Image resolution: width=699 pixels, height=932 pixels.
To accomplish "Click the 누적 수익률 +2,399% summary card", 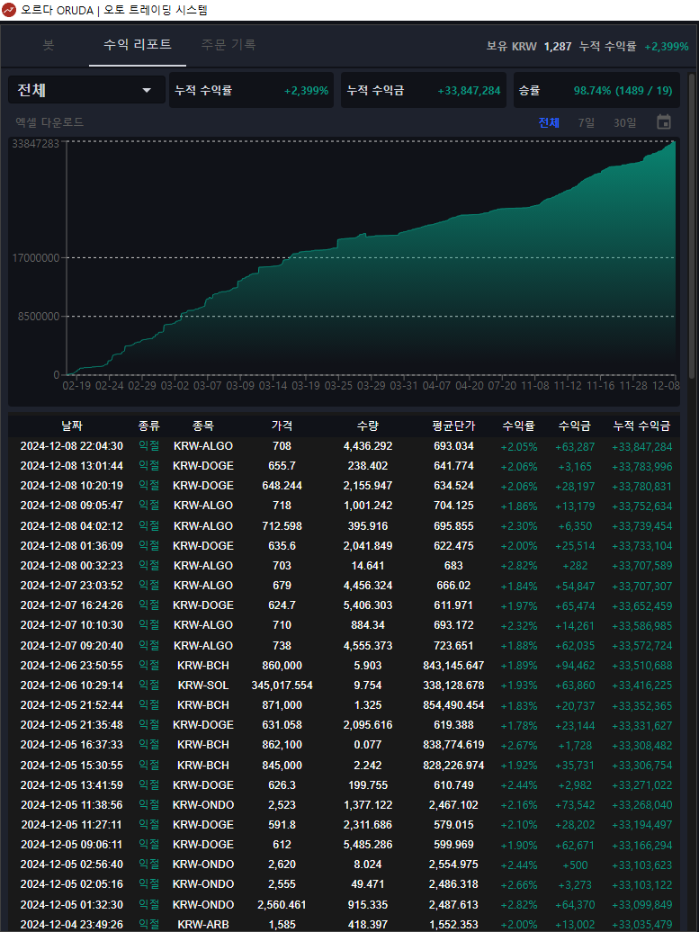I will pos(251,90).
